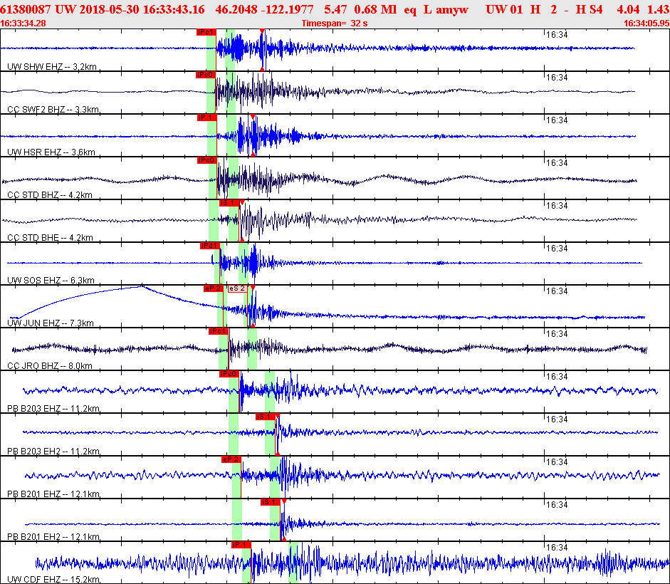The width and height of the screenshot is (670, 584).
Task: Select the eP 2 pick flag on JUN trace
Action: click(x=213, y=288)
